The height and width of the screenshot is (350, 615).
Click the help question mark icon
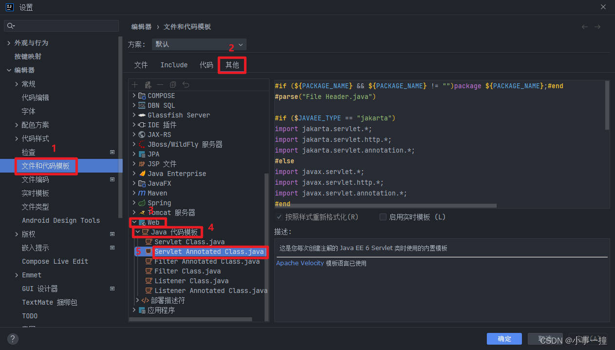12,338
